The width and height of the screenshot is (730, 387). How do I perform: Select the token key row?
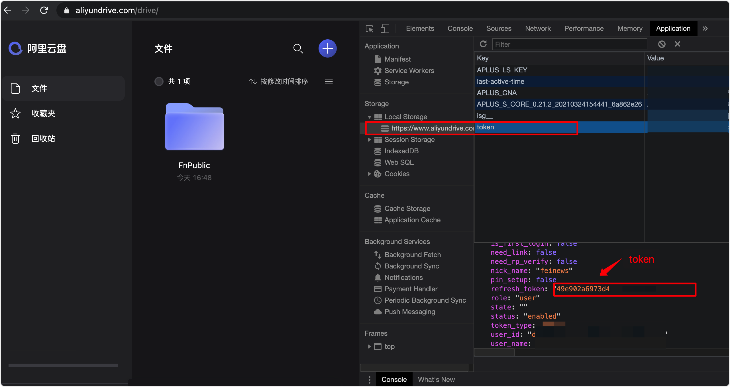coord(601,127)
